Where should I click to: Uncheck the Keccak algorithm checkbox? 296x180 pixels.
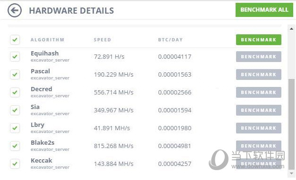(x=15, y=164)
